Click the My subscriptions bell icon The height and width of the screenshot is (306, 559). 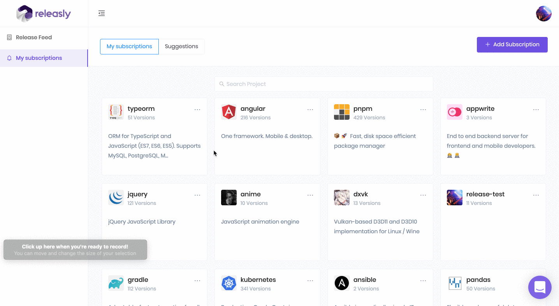click(x=9, y=58)
